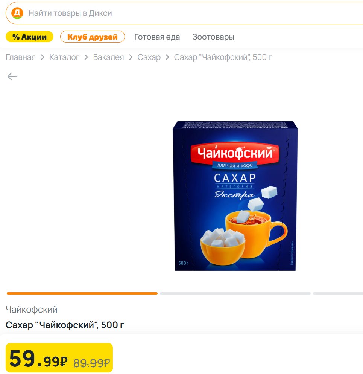Screen dimensions: 363x374
Task: Click the chevron after Бакалея breadcrumb
Action: coord(131,57)
